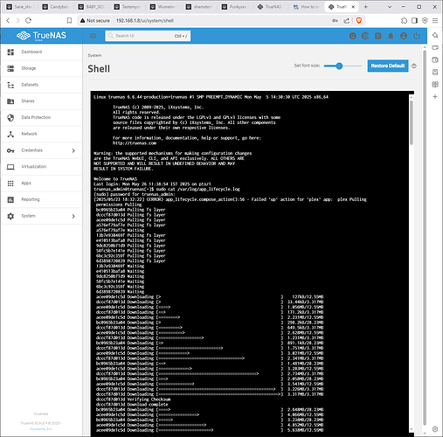Expand the System submenu chevron

coord(73,216)
